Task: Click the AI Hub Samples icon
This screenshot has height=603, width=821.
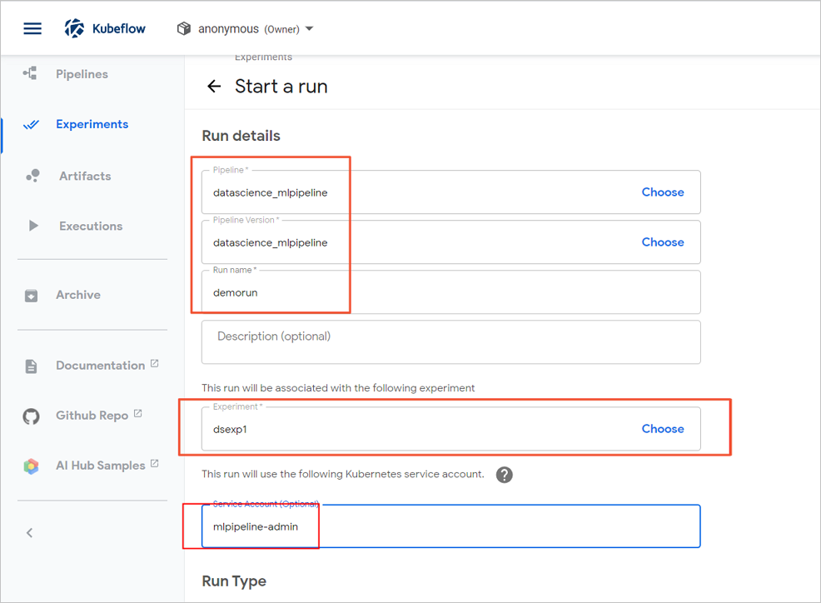Action: (32, 466)
